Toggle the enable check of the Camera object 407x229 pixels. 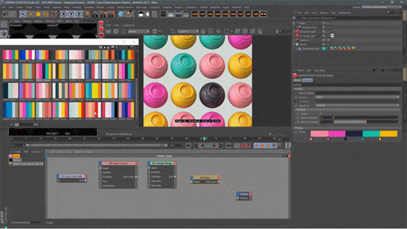pos(328,40)
